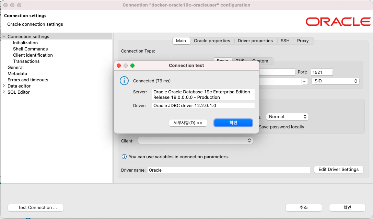The height and width of the screenshot is (219, 373).
Task: Open Edit Driver Settings
Action: pyautogui.click(x=338, y=170)
